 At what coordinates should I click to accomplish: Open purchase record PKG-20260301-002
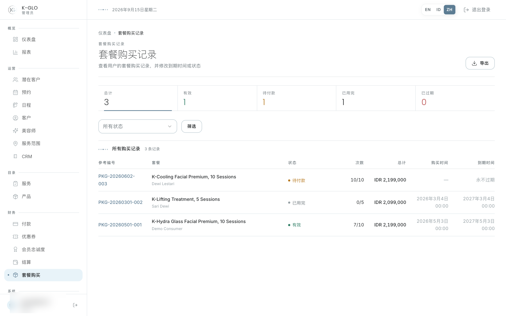click(120, 202)
